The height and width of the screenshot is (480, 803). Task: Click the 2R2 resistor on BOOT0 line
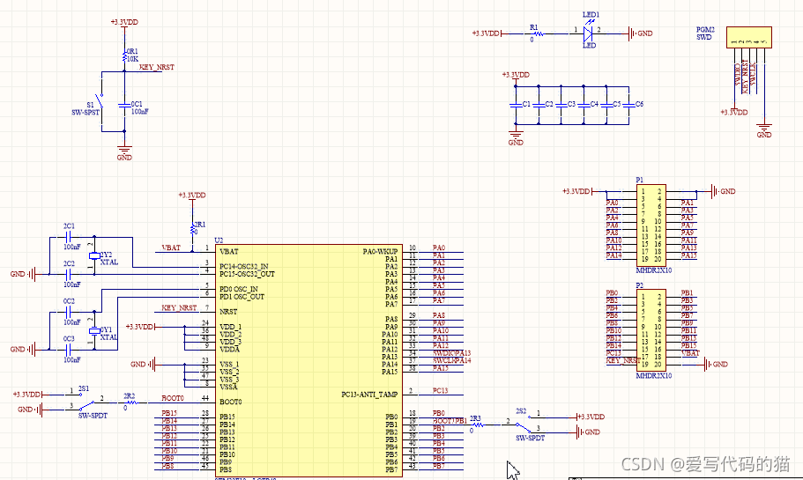[x=129, y=402]
